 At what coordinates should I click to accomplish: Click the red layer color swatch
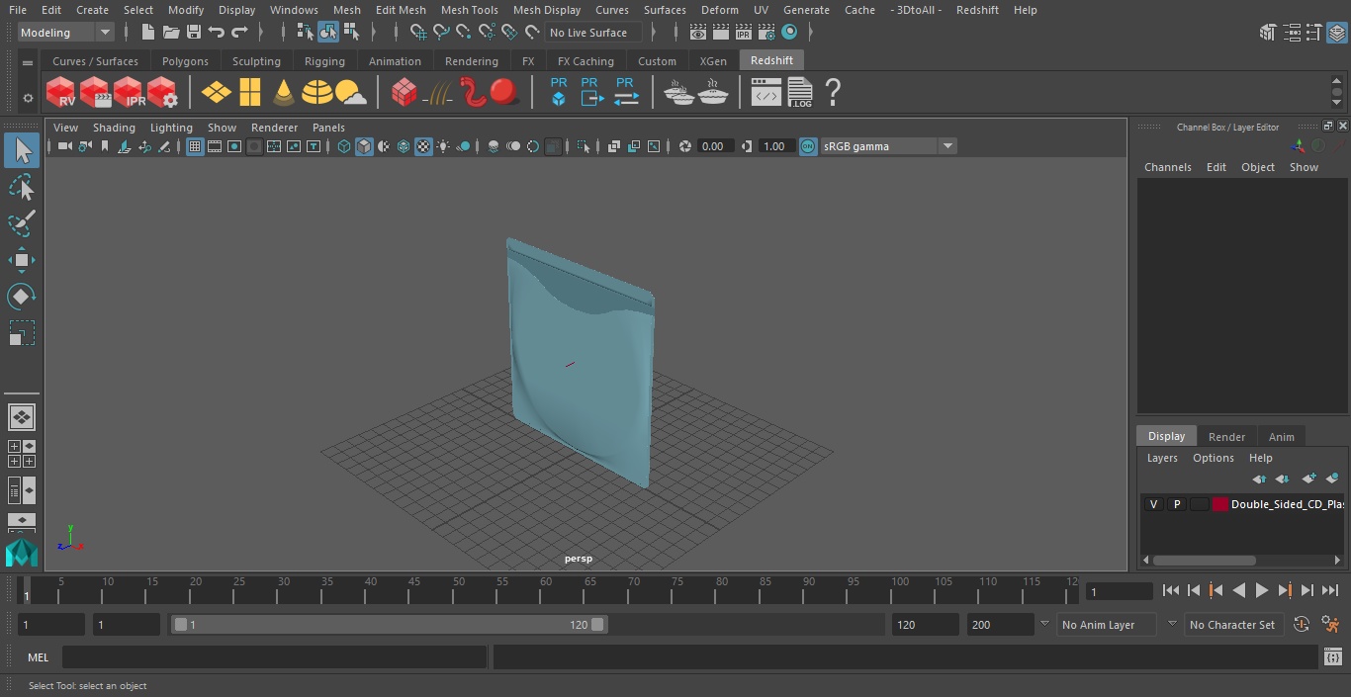tap(1220, 504)
